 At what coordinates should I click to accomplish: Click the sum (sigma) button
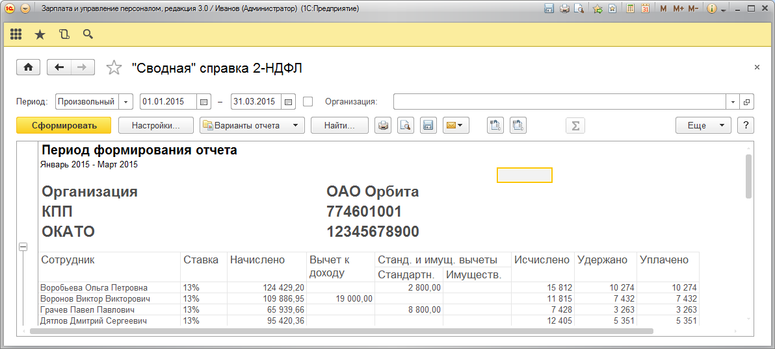click(x=575, y=125)
